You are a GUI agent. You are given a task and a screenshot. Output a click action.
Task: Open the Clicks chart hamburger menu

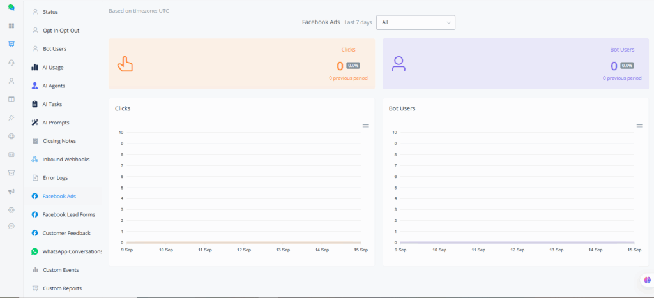365,126
